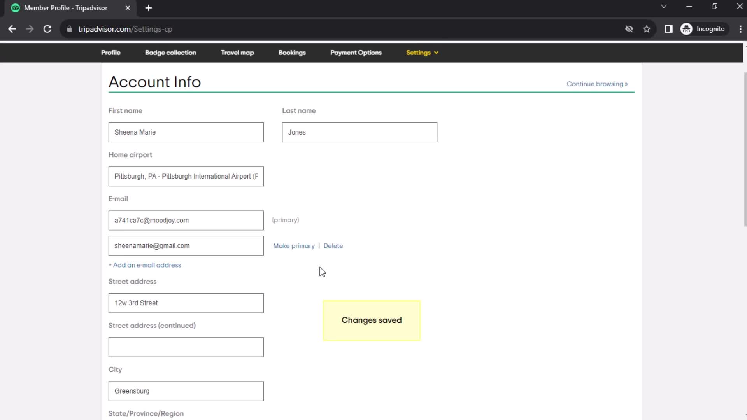The image size is (747, 420).
Task: Click Add an e-mail address link
Action: point(145,265)
